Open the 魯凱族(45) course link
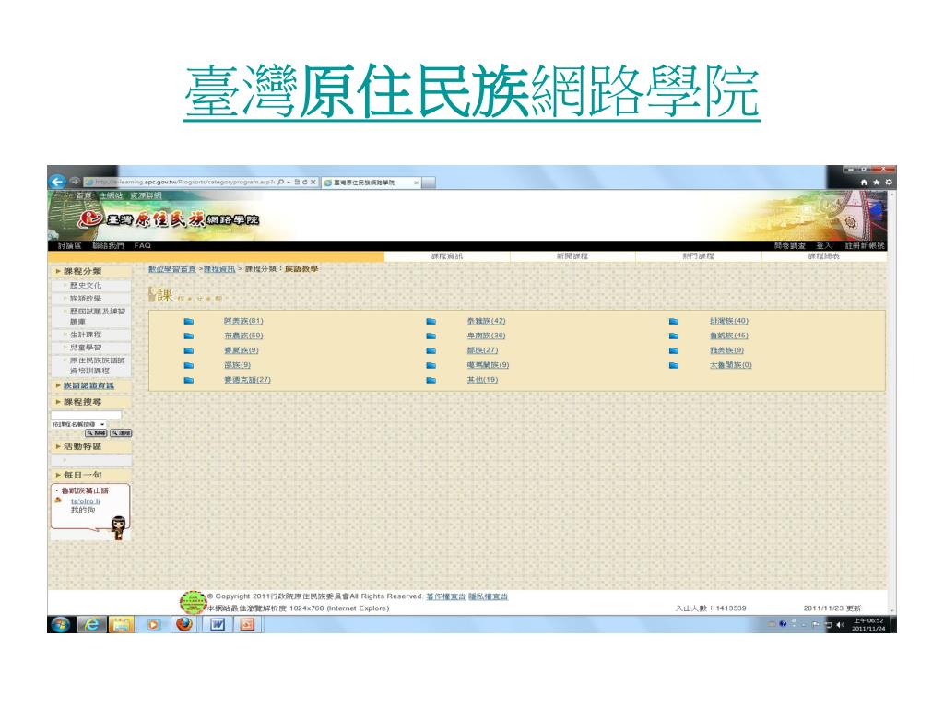 728,336
